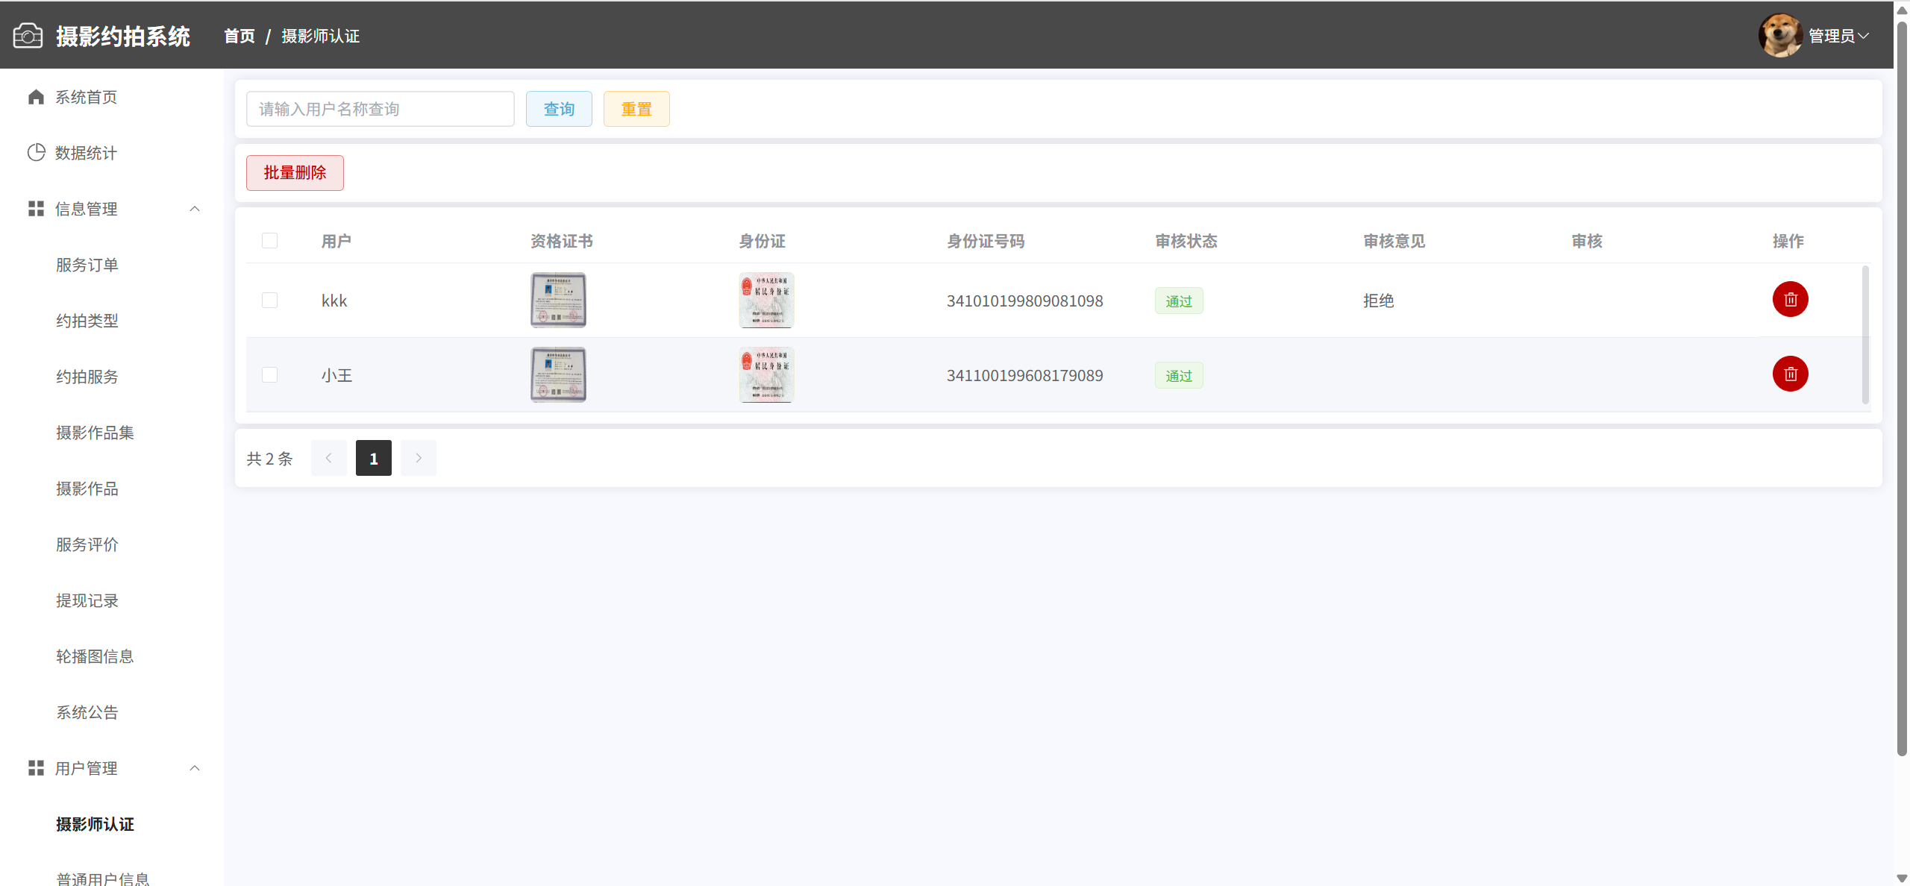Tick the select-all header checkbox
Image resolution: width=1910 pixels, height=886 pixels.
[269, 241]
